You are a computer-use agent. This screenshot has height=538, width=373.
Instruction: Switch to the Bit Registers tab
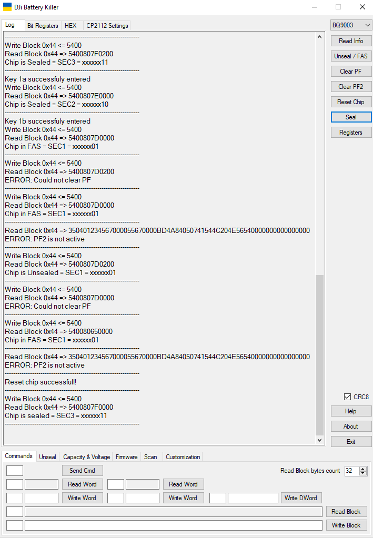43,26
